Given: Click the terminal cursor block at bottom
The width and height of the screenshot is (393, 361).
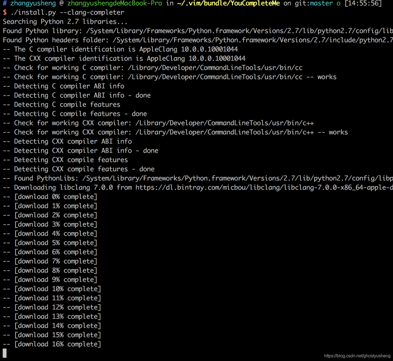Looking at the screenshot, I should coord(5,353).
